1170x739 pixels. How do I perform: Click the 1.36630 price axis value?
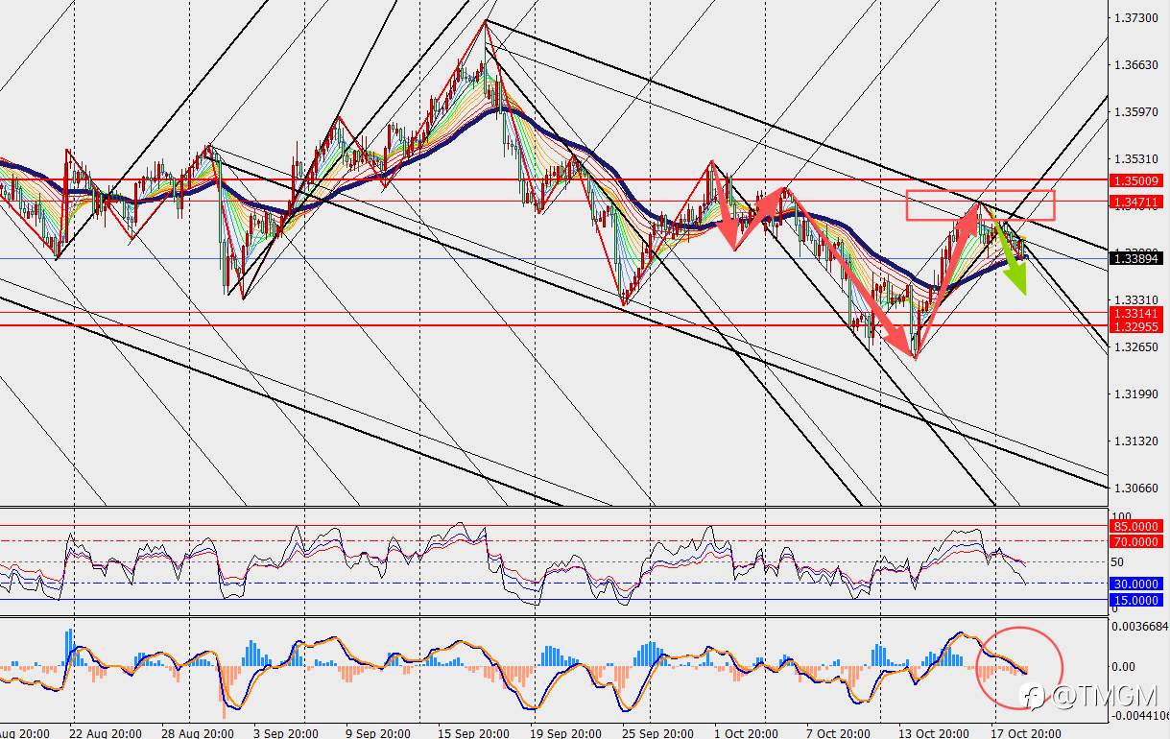[1135, 65]
